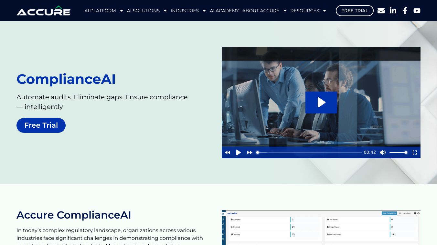Enter fullscreen mode for the video

click(x=415, y=152)
